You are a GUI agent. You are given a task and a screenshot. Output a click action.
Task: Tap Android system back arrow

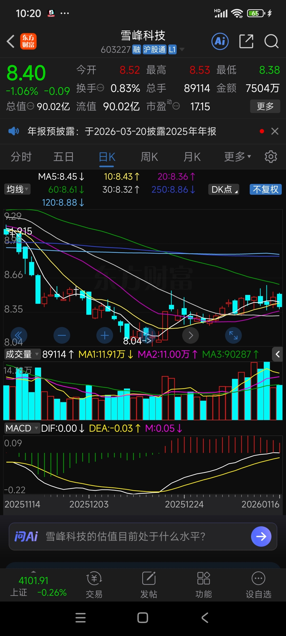pos(205,618)
